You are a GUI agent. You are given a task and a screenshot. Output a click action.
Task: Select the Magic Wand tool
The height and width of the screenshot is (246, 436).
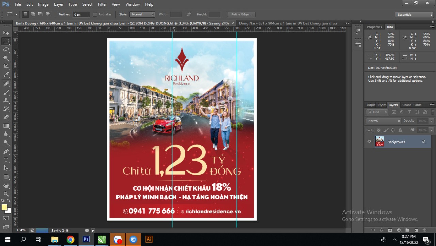tap(6, 58)
